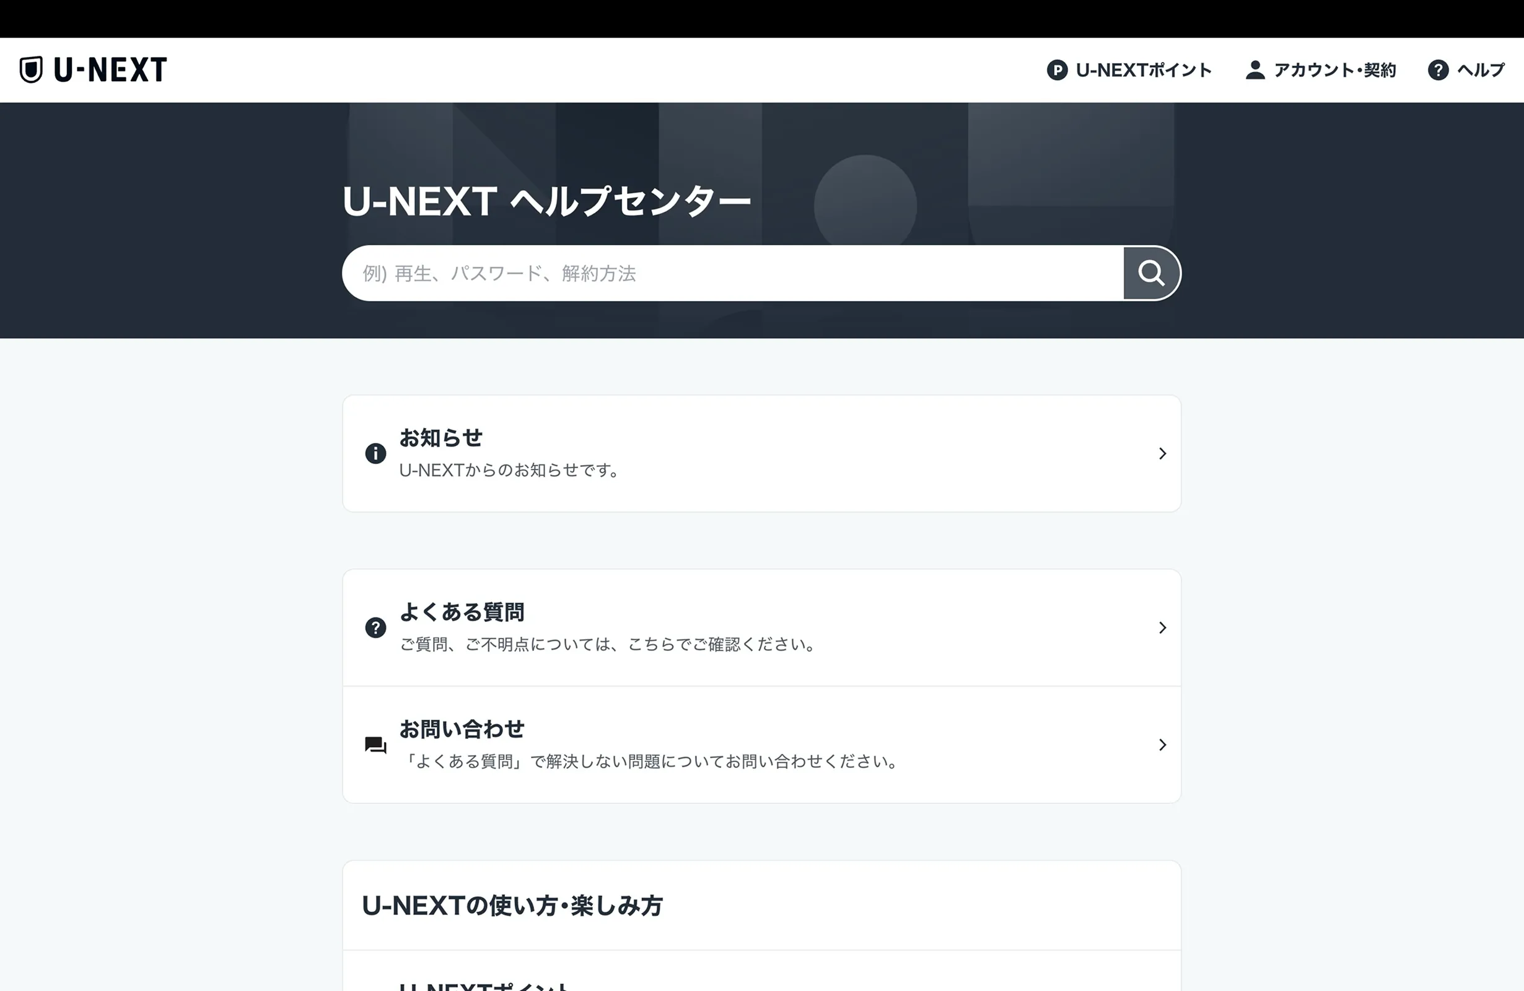
Task: Open the よくある質問 heading link
Action: [462, 612]
